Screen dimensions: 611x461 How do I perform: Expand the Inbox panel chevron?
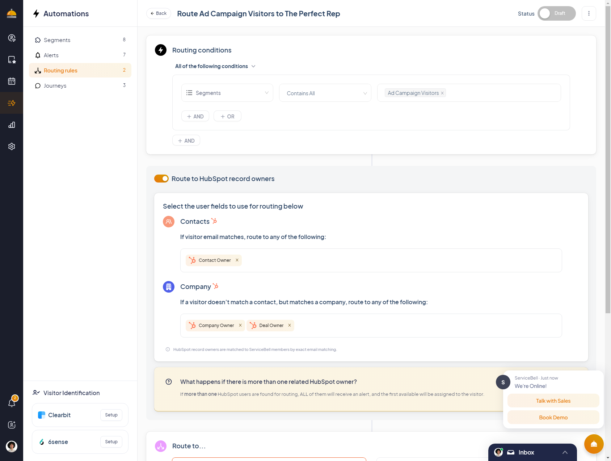[x=565, y=452]
